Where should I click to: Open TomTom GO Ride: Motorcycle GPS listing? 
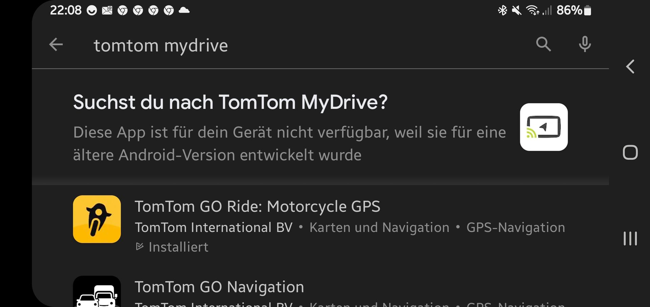pos(257,206)
